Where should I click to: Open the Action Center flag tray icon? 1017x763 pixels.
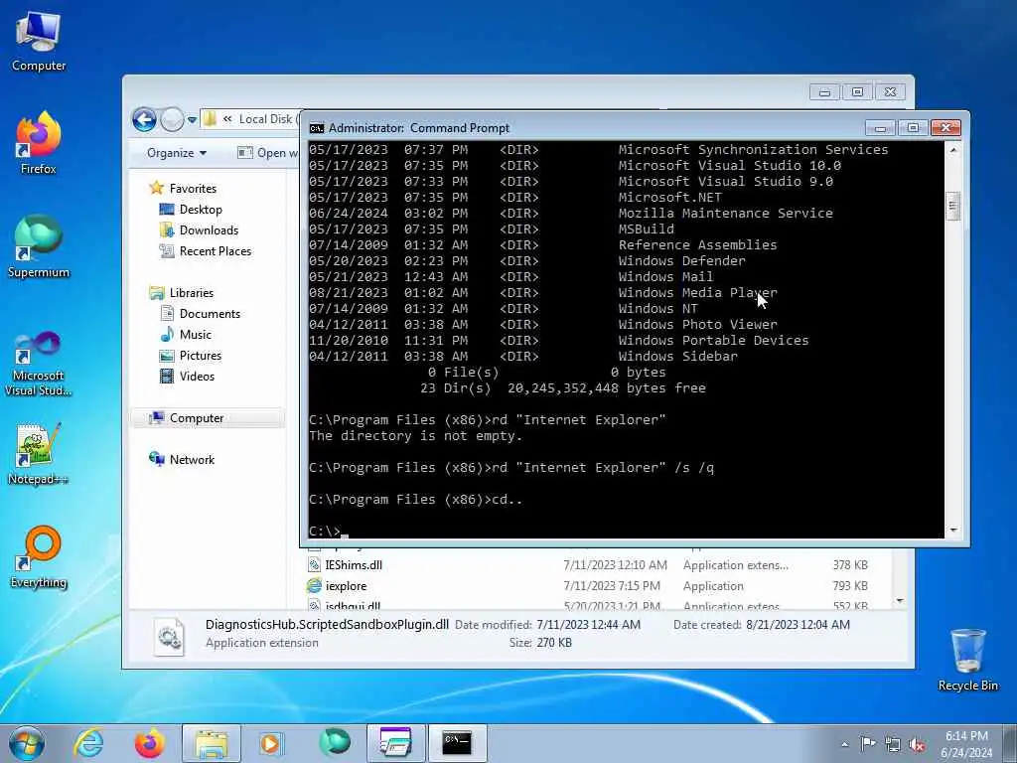868,744
